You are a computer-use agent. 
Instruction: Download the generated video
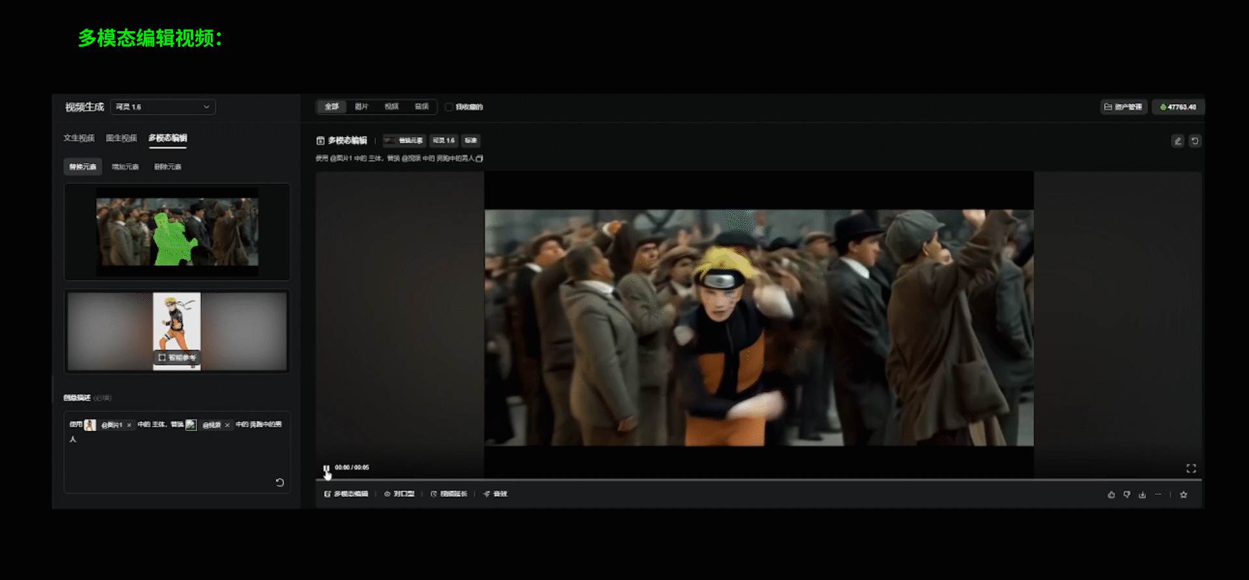coord(1142,494)
